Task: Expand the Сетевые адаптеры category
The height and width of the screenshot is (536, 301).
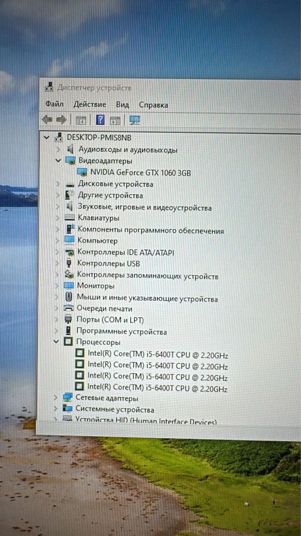Action: tap(56, 398)
